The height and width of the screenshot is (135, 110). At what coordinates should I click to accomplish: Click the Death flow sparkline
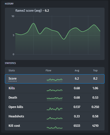click(x=55, y=99)
